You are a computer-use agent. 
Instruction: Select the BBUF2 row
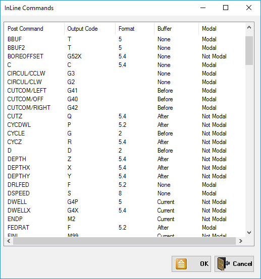point(125,48)
